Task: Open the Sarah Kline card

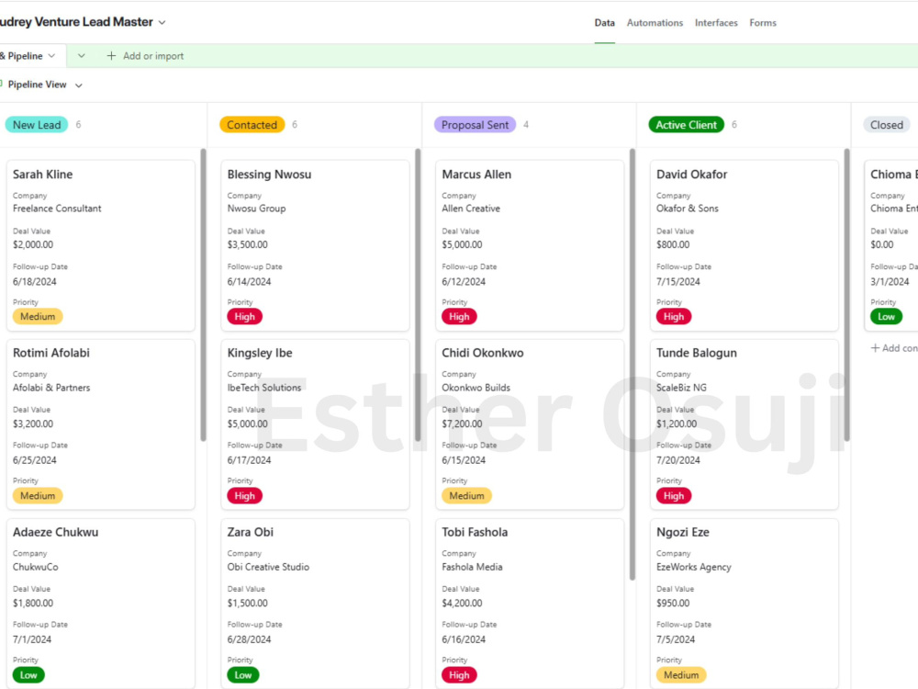Action: (101, 245)
